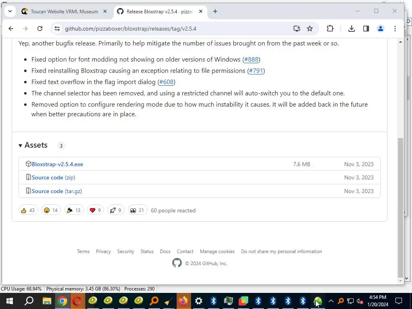
Task: Open issue #791 link
Action: point(256,71)
